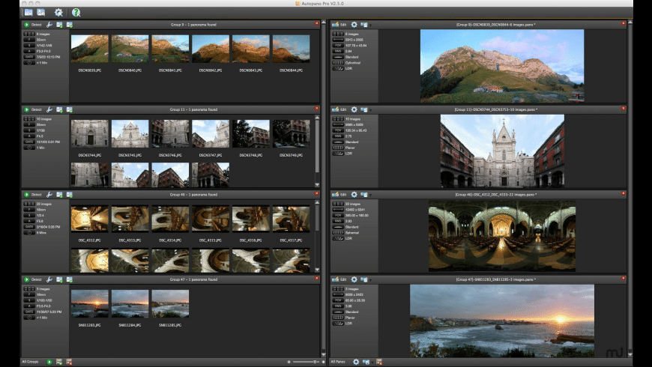
Task: Click the red-marked remove icon in the All Panes bar
Action: coord(378,362)
